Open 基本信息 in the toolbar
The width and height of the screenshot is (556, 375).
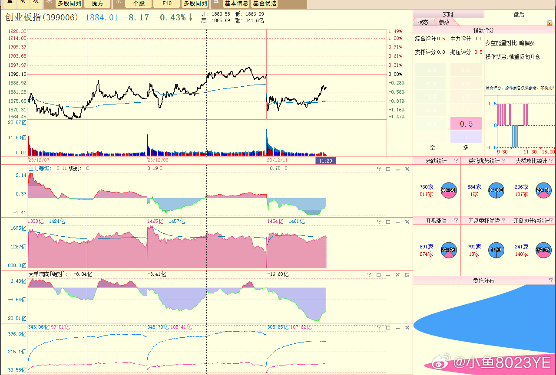coord(236,3)
